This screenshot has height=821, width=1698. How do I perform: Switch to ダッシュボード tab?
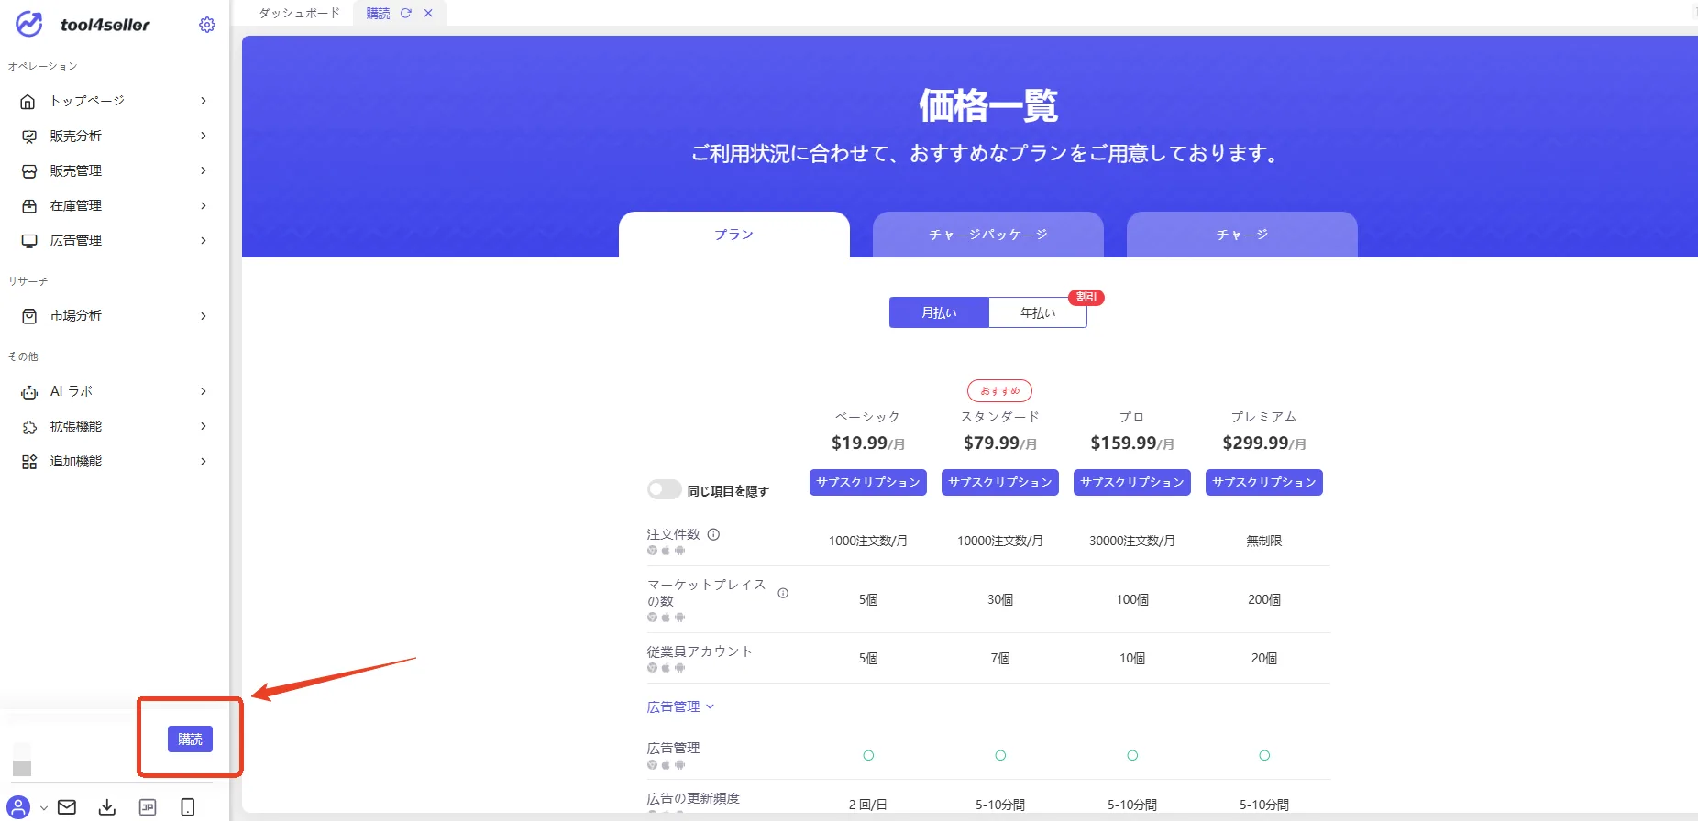point(299,13)
